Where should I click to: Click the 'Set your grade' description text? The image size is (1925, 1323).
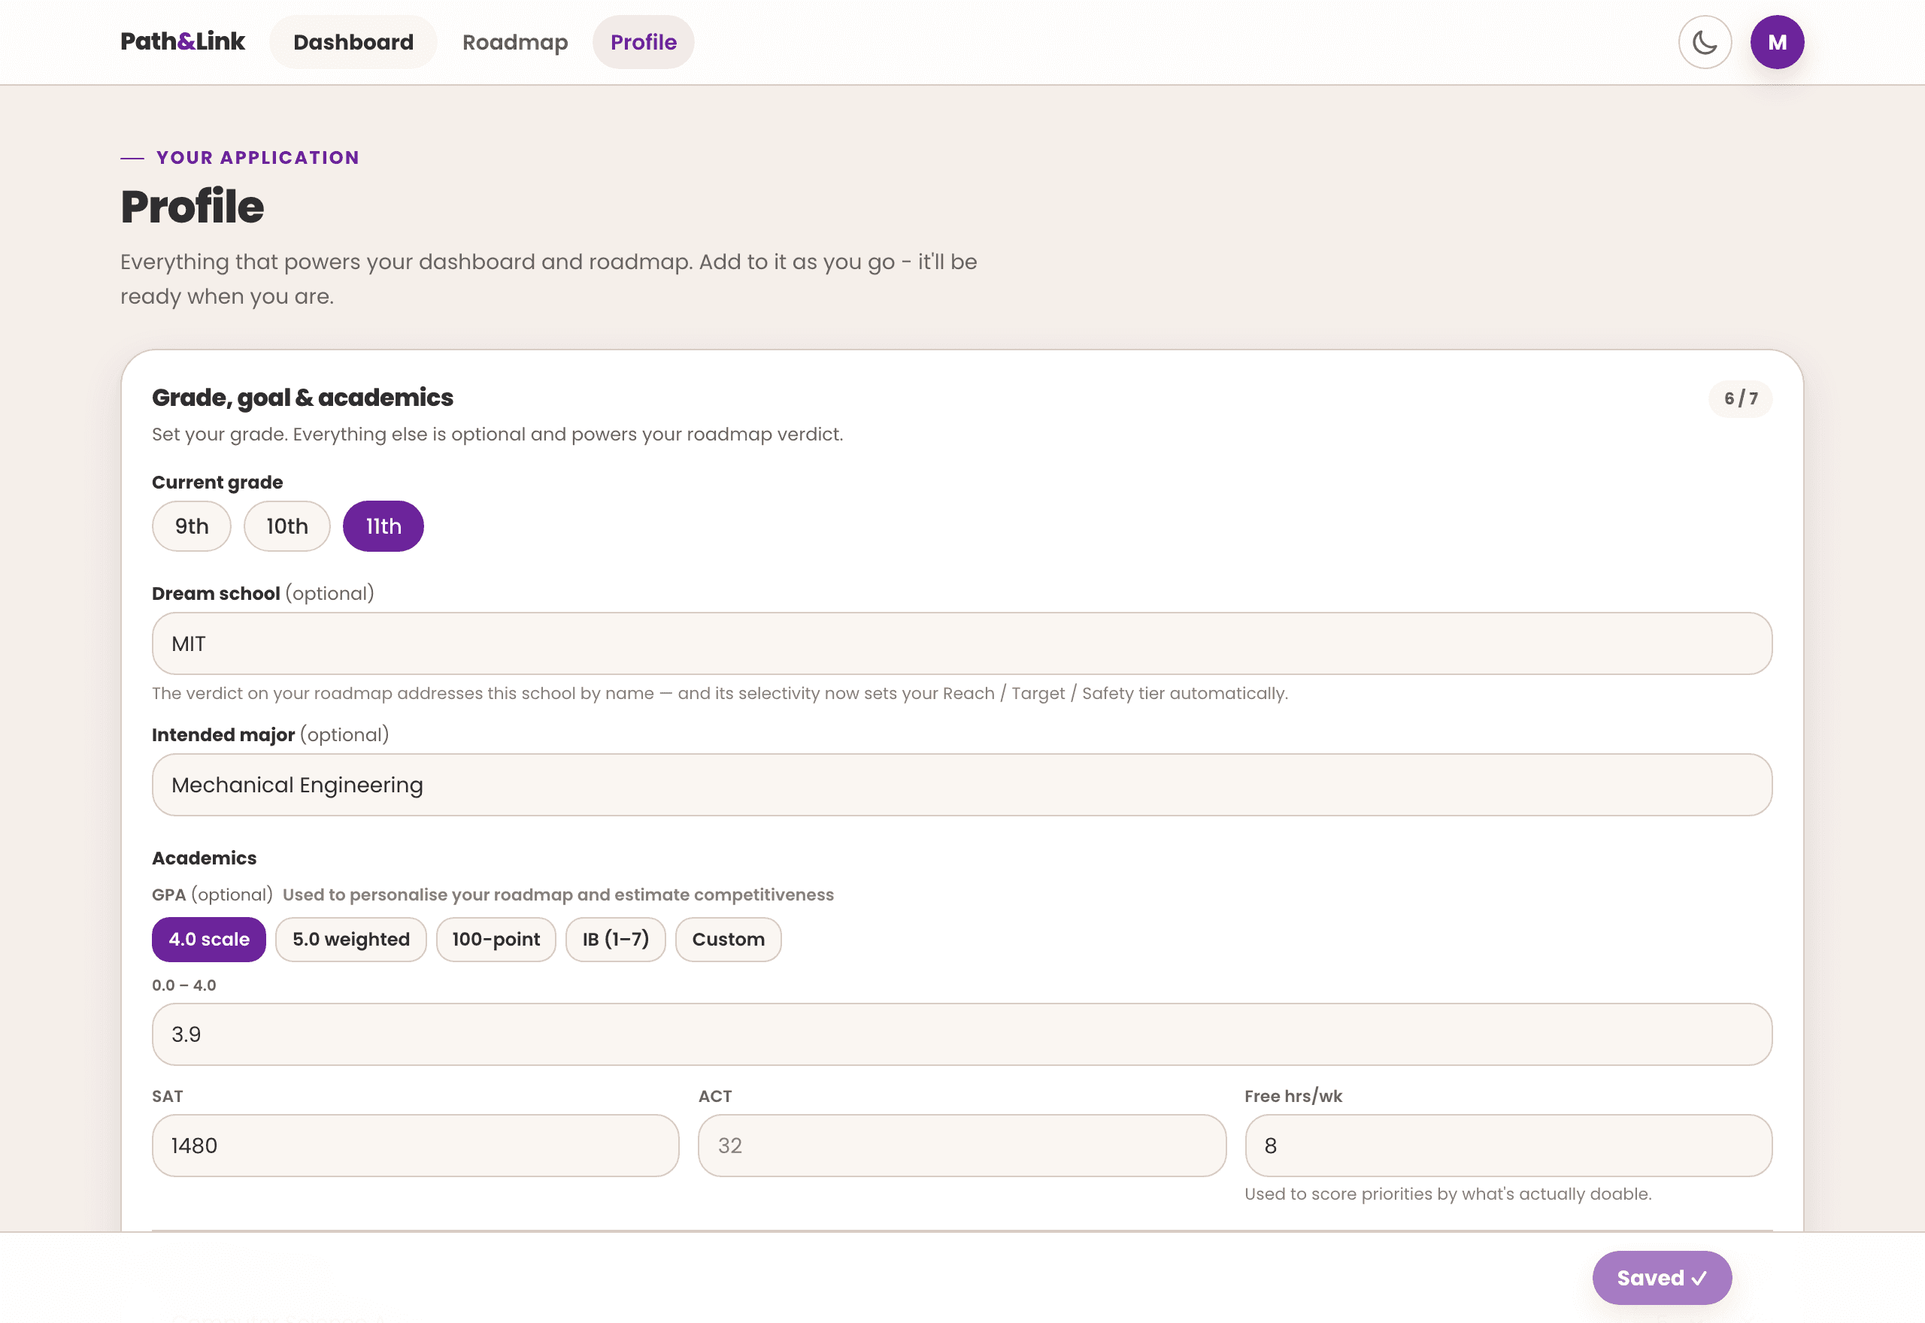tap(497, 434)
